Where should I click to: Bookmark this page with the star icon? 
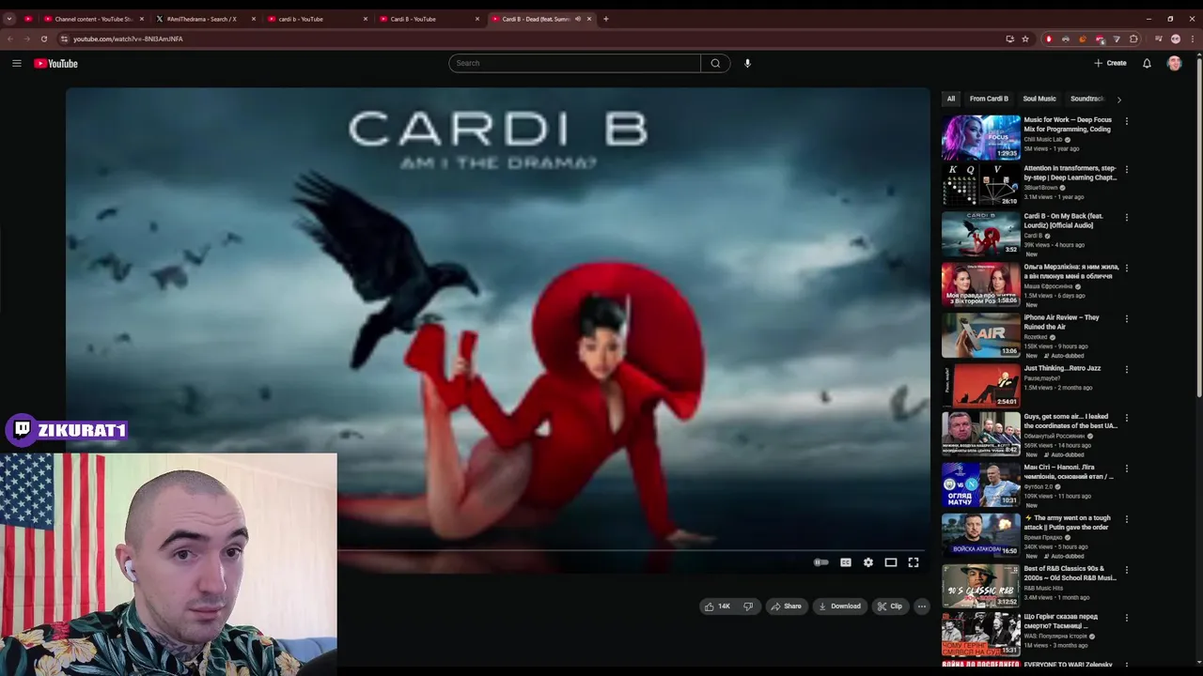pos(1025,38)
